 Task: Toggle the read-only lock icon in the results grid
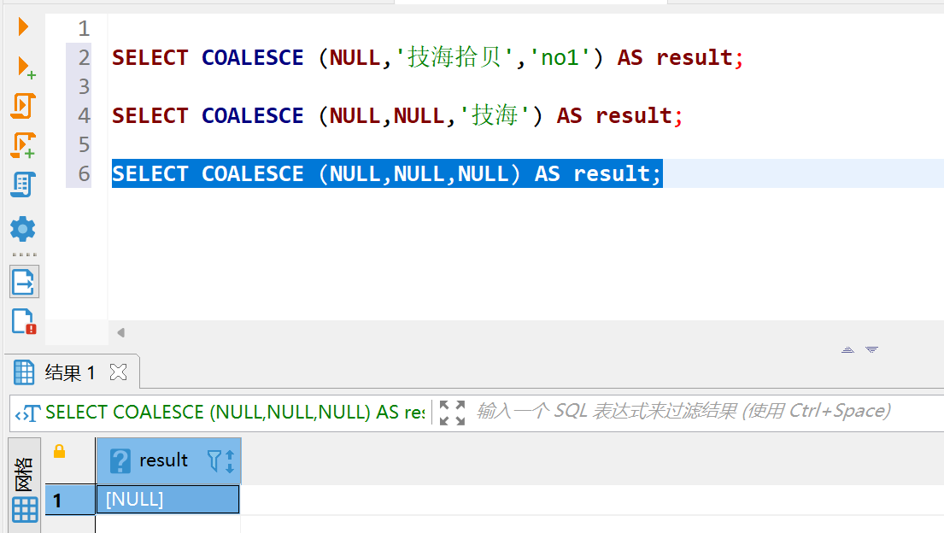pos(59,451)
